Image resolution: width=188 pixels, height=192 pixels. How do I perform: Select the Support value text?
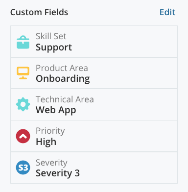(54, 48)
